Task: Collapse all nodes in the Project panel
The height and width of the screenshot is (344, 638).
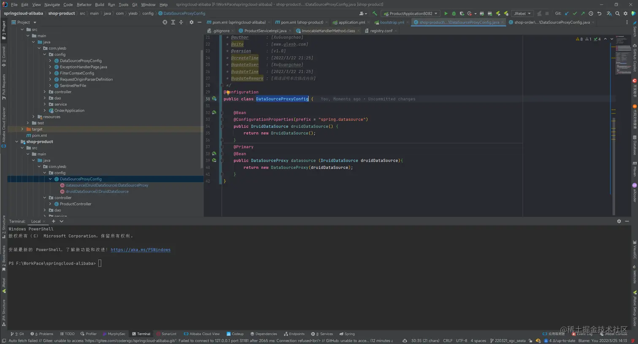Action: (181, 22)
